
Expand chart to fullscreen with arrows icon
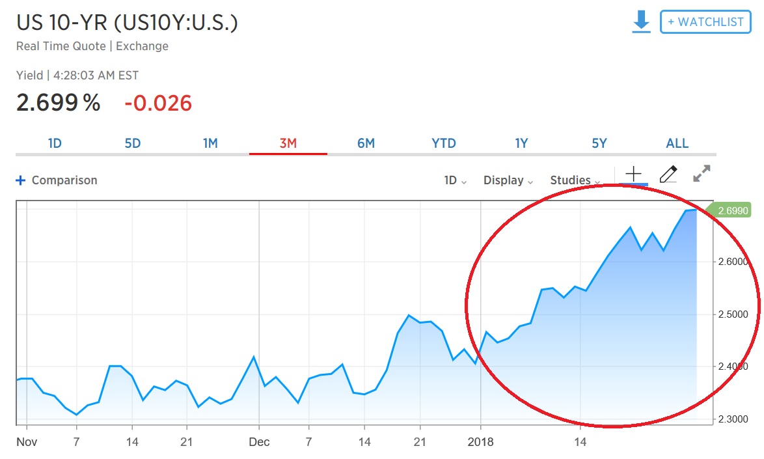[x=701, y=174]
